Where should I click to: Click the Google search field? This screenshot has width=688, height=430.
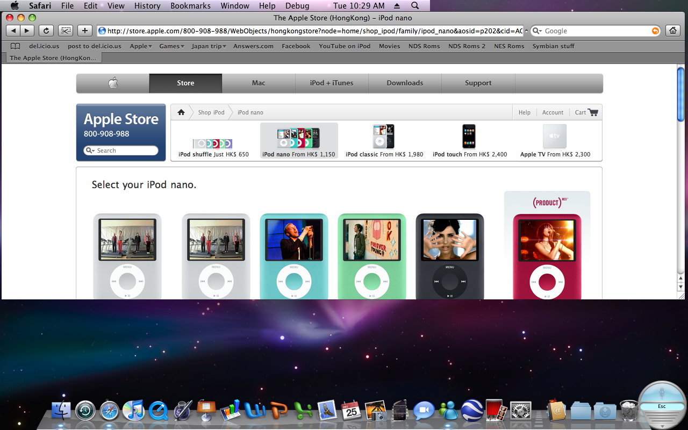click(597, 31)
